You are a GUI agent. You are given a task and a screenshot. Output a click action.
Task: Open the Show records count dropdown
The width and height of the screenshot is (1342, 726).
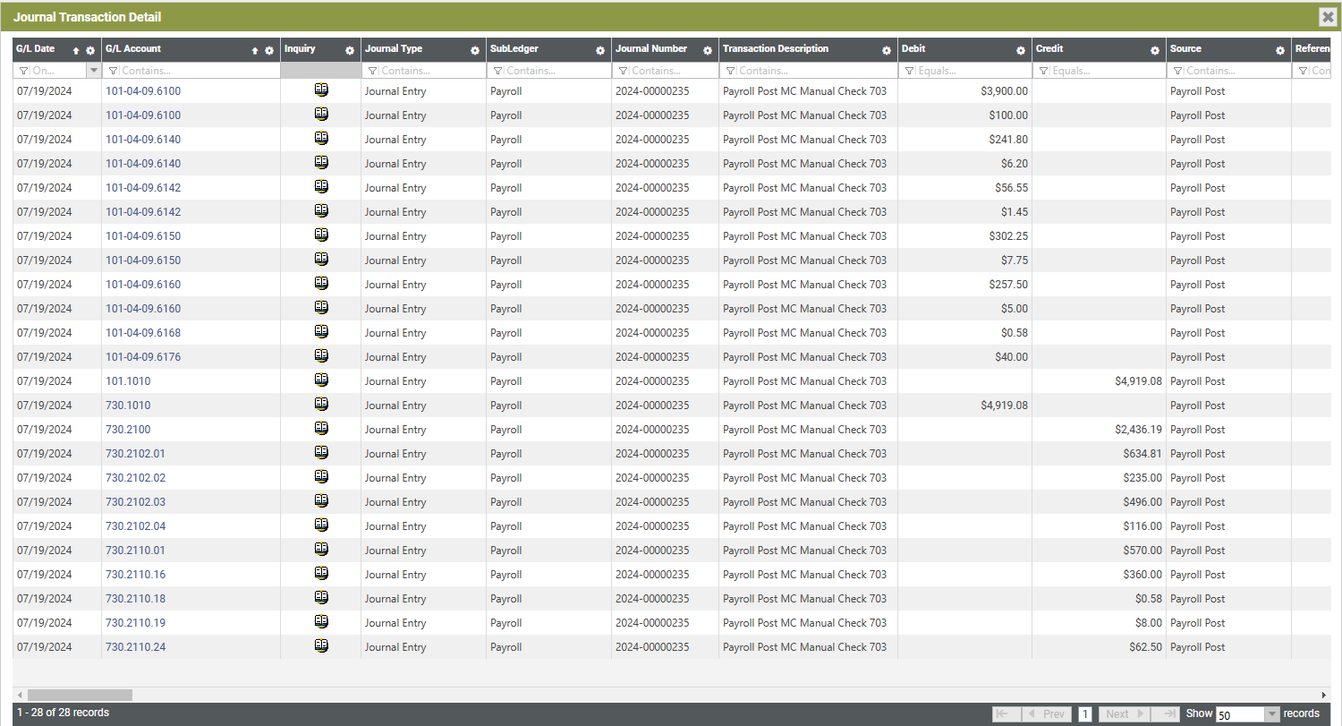pyautogui.click(x=1272, y=713)
